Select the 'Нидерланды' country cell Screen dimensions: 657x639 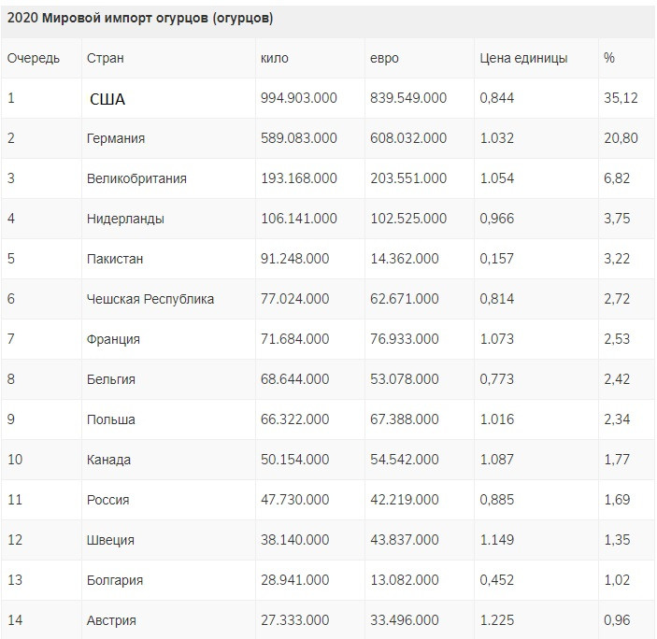point(125,219)
